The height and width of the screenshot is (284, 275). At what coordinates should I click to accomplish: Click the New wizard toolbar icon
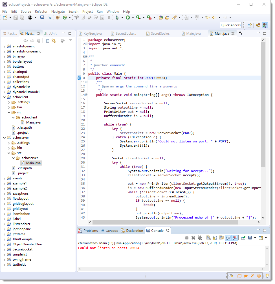(5, 17)
